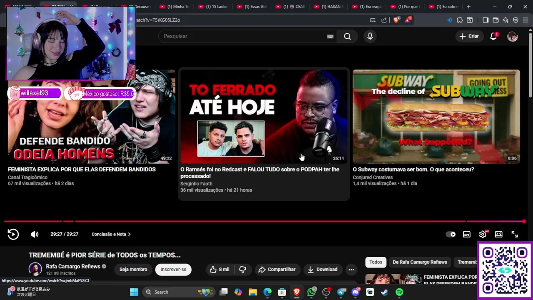The width and height of the screenshot is (533, 300).
Task: Focus the Pesquisar search field
Action: click(244, 36)
